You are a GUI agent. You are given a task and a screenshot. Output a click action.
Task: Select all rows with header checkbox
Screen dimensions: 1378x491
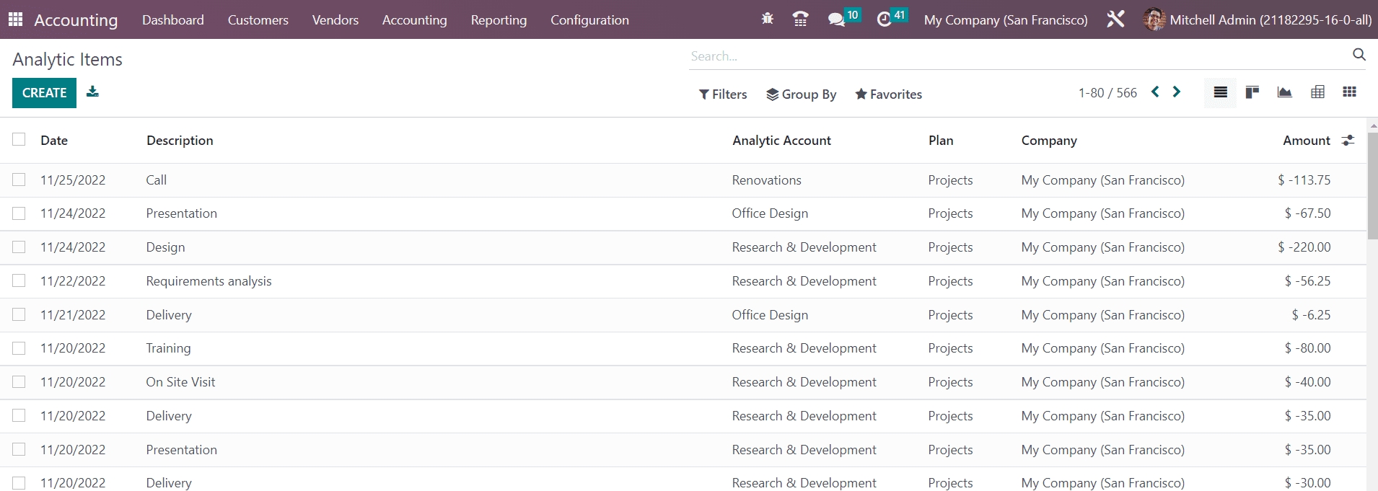tap(19, 140)
